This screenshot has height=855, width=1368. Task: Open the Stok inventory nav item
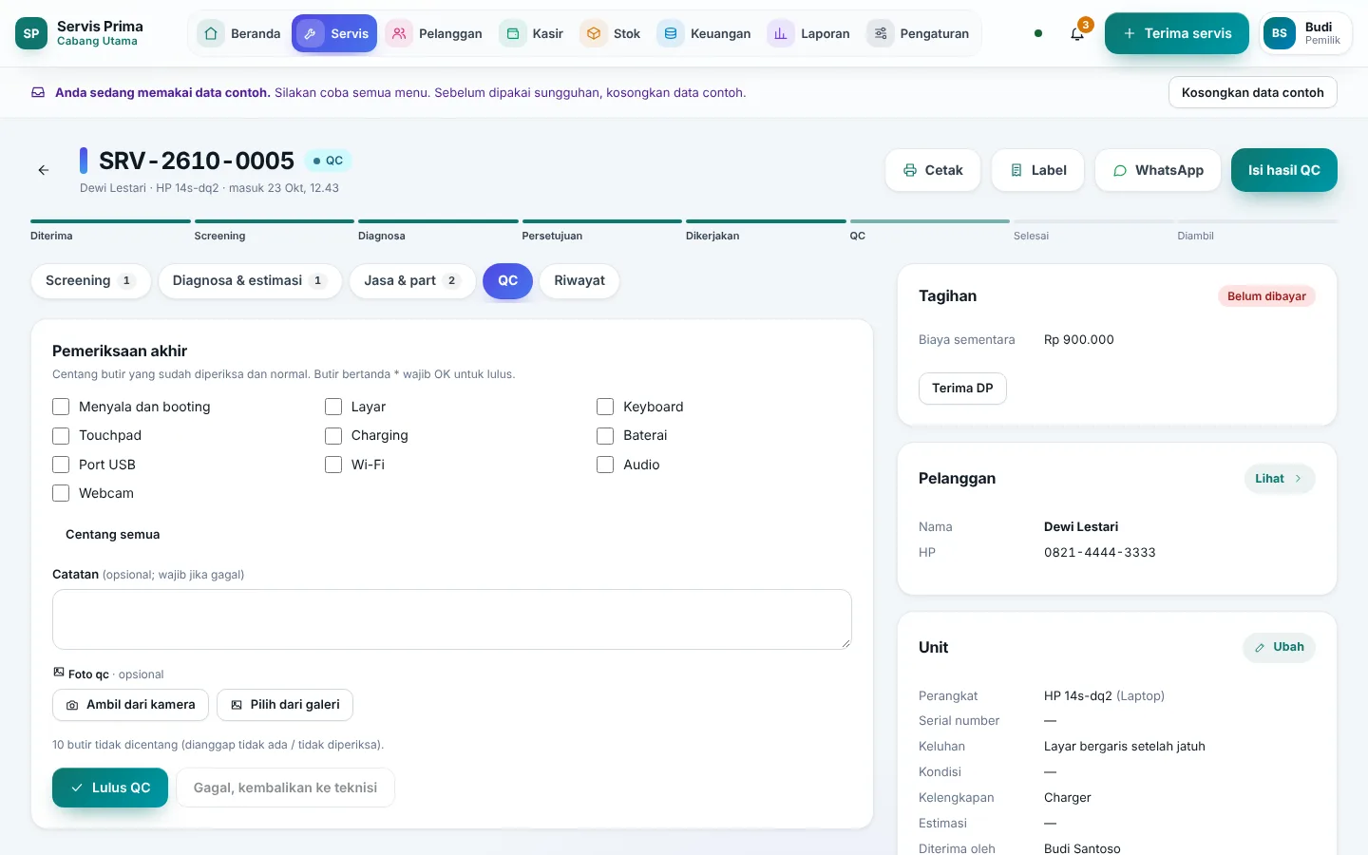tap(611, 33)
